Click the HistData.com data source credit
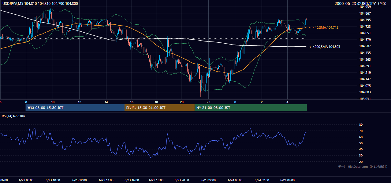Viewport: 391px width, 183px height. [x=363, y=167]
